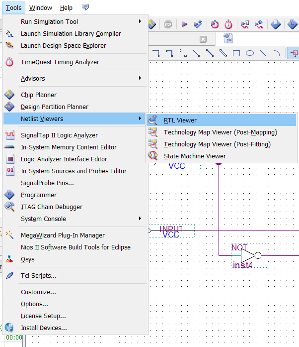299x347 pixels.
Task: Click the feedback speech bubble icon
Action: pos(85,7)
